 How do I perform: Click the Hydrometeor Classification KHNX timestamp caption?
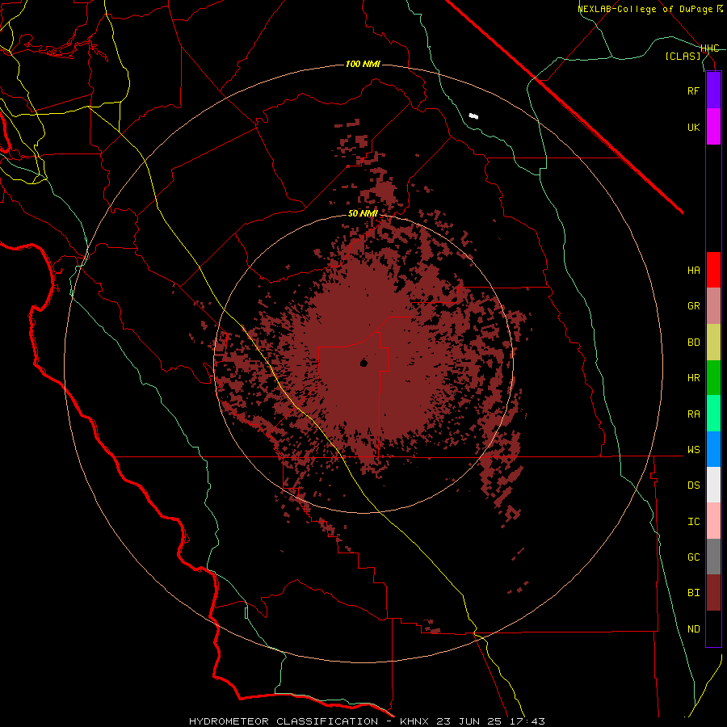[x=367, y=721]
